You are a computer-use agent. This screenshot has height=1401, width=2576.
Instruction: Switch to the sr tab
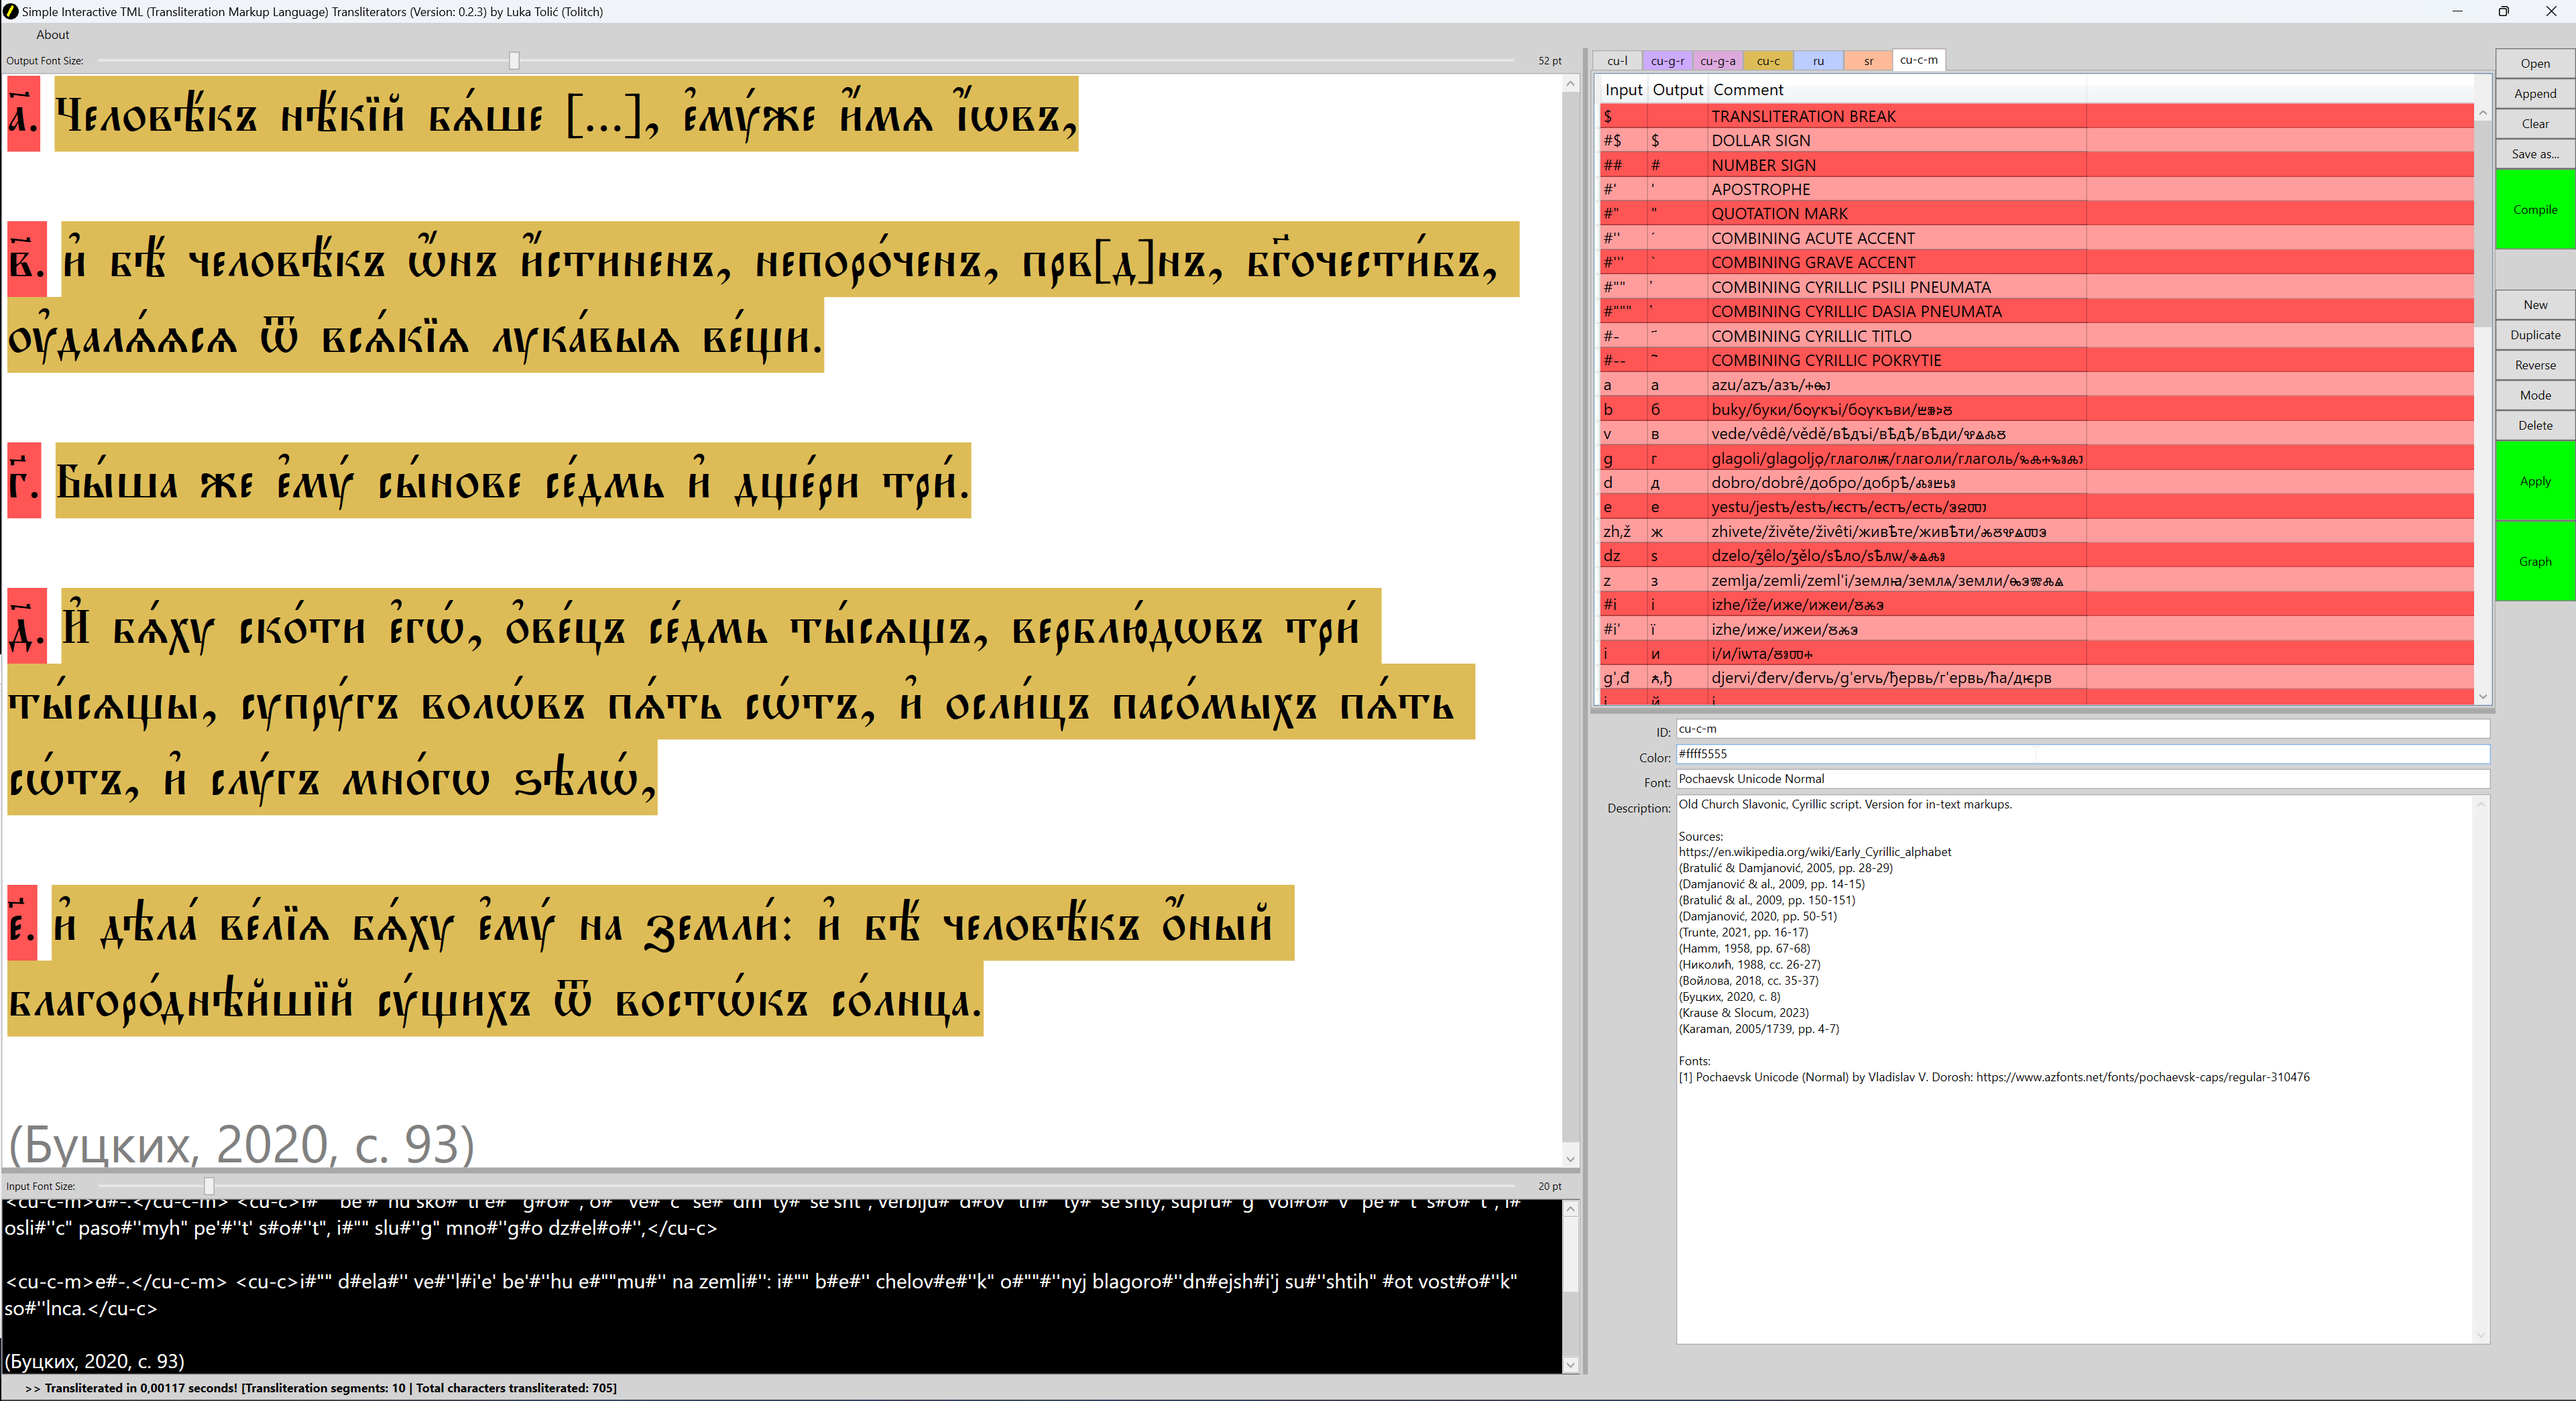click(1868, 61)
